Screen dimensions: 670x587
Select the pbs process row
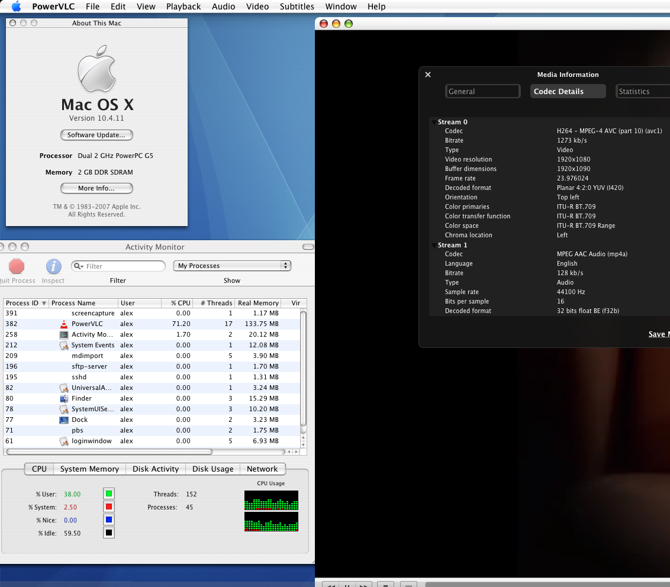pos(152,431)
